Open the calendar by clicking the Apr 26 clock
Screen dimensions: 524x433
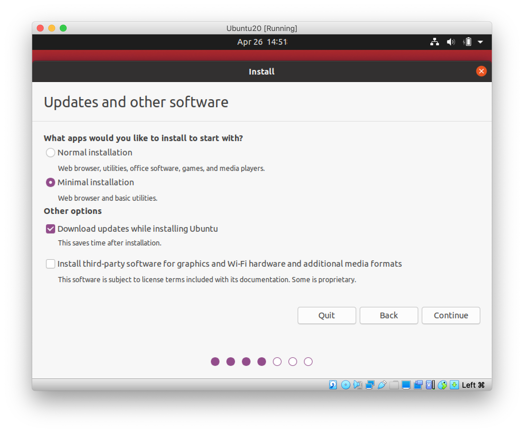pos(261,42)
